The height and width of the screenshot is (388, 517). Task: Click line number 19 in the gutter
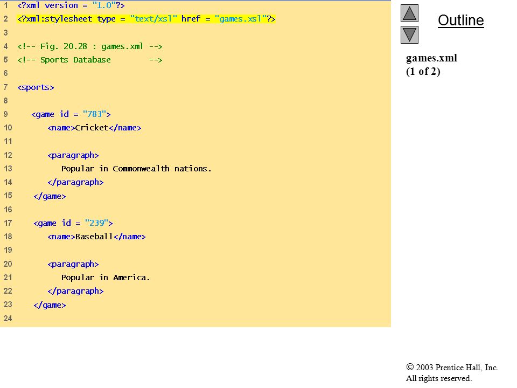pyautogui.click(x=8, y=250)
